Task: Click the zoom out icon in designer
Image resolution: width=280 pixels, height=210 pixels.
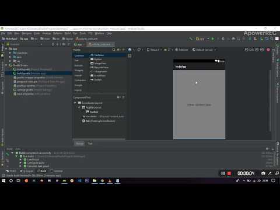Action: click(247, 50)
